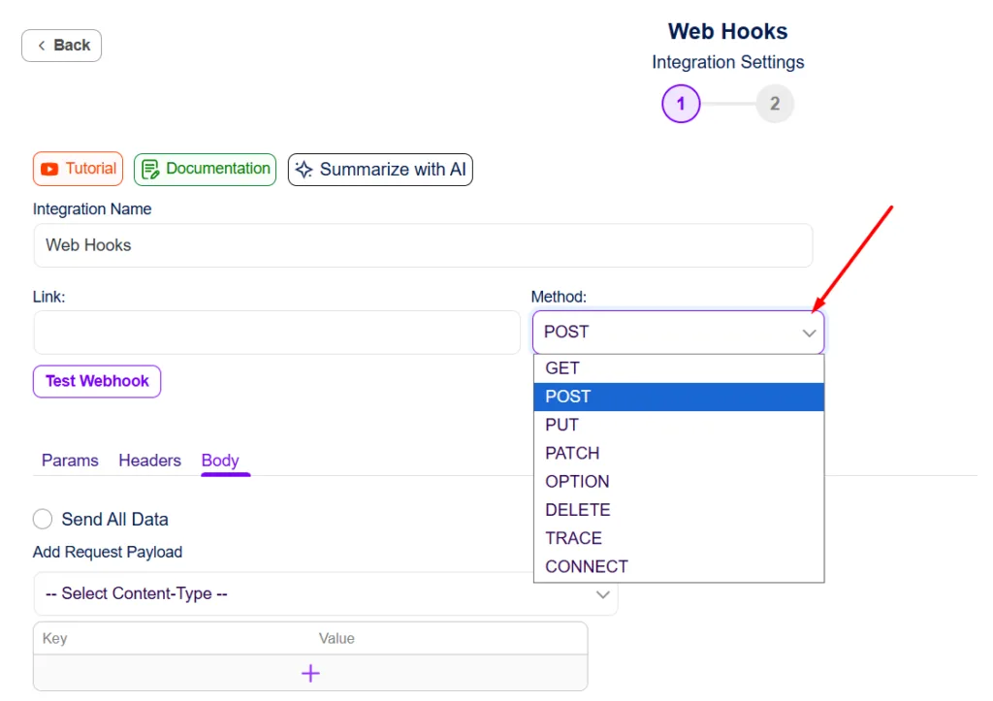The image size is (993, 701).
Task: Click the Key column header
Action: 54,638
